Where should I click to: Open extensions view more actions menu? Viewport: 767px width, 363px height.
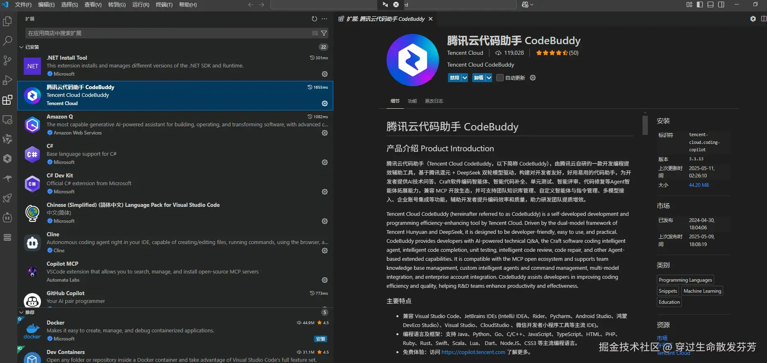coord(324,19)
